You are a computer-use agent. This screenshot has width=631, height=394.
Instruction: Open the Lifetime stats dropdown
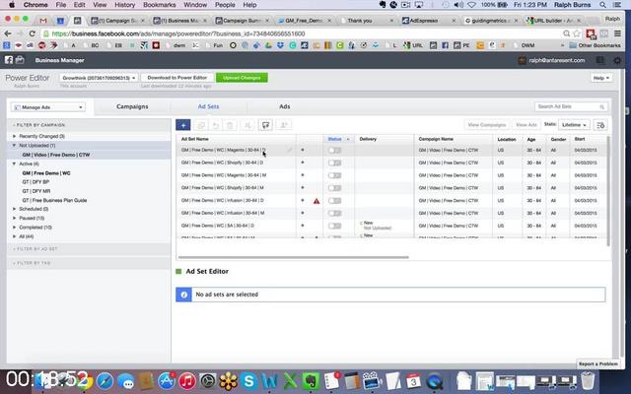click(574, 125)
